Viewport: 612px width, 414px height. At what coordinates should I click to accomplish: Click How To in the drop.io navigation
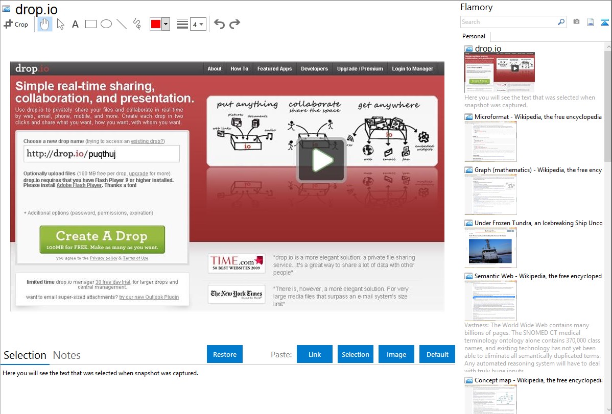point(239,69)
